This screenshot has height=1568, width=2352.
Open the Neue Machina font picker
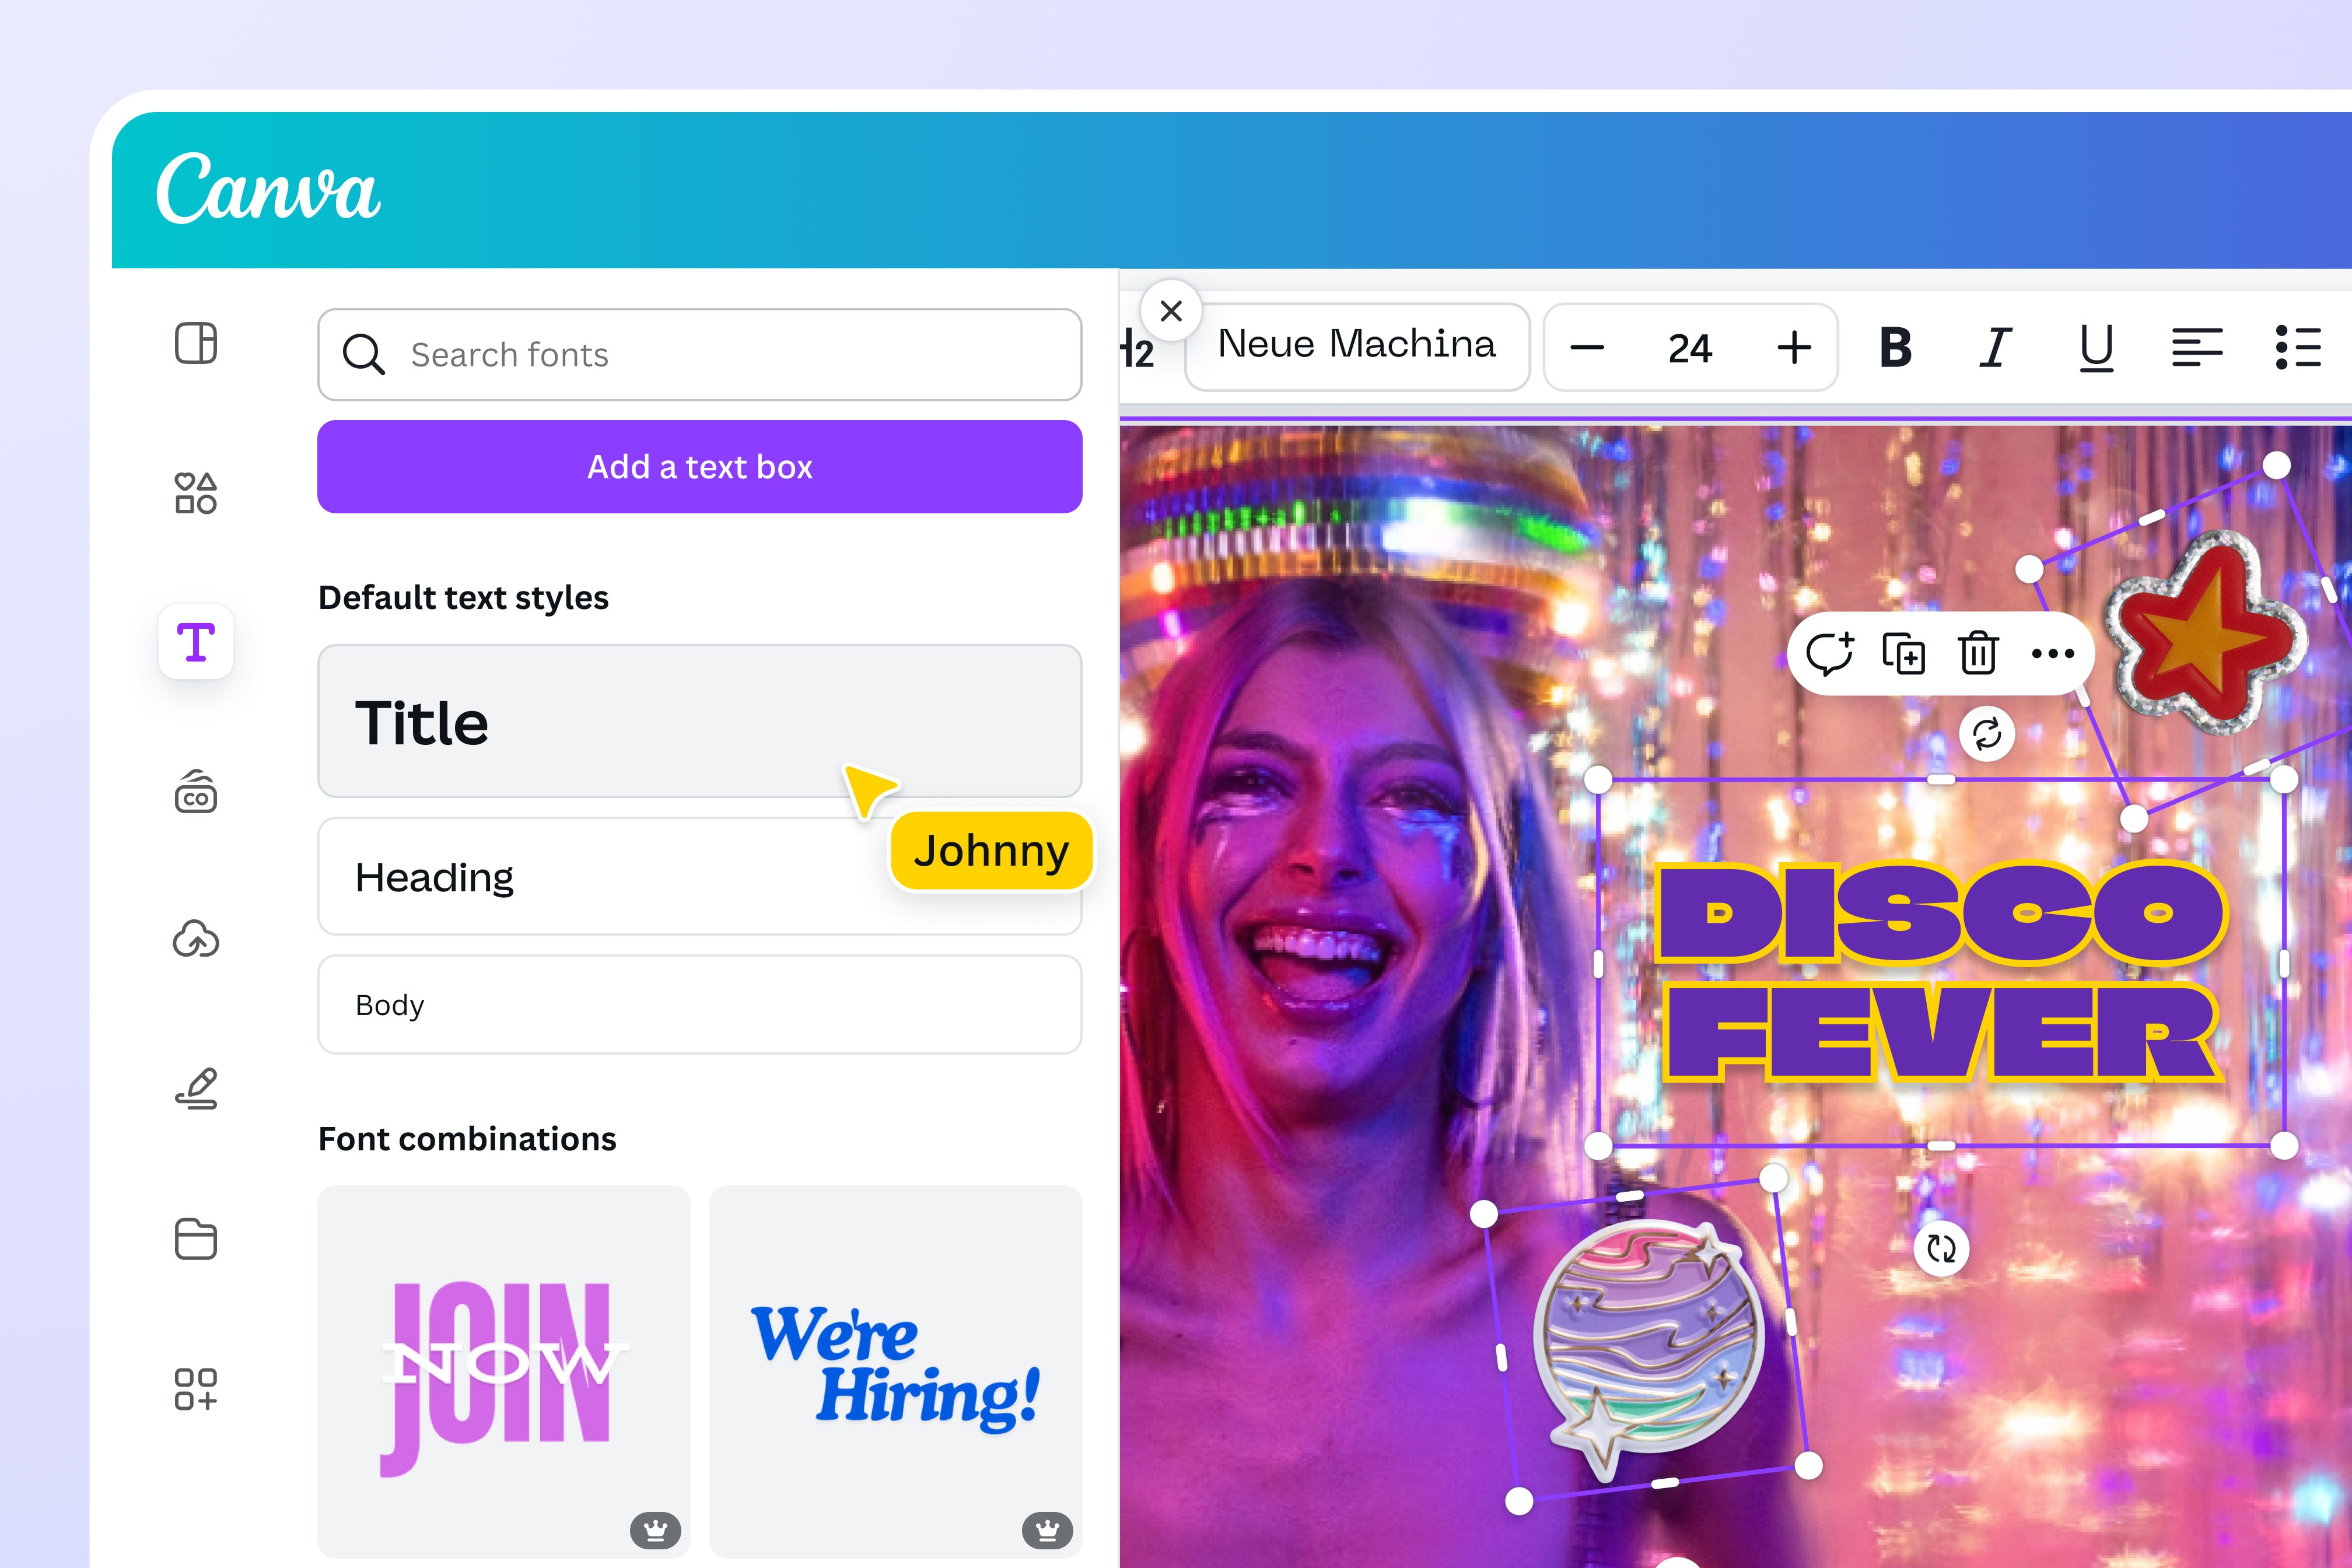click(1356, 345)
